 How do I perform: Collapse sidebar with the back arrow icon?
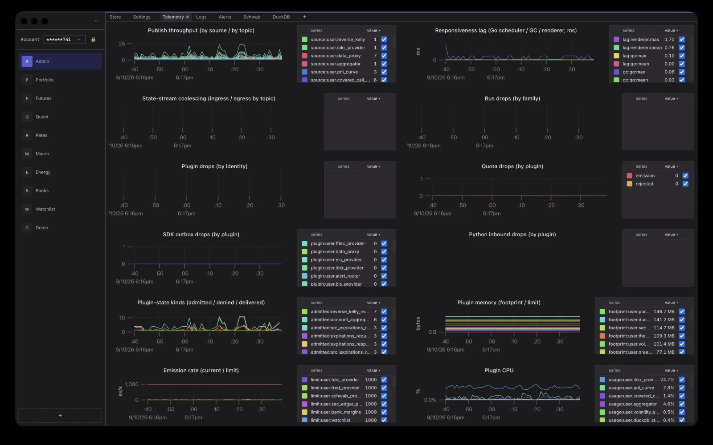[96, 21]
